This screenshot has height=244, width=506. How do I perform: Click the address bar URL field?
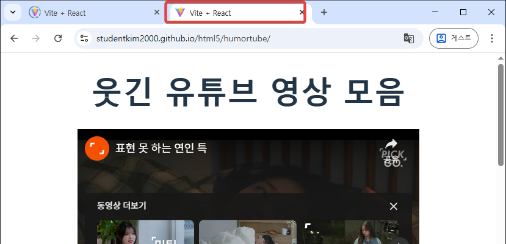click(244, 38)
